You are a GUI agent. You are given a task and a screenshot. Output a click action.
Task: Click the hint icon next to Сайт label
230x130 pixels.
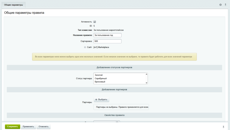coord(85,47)
